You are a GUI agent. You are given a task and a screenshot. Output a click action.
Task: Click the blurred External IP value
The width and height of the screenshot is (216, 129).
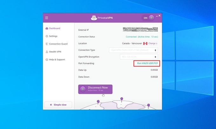pos(140,29)
